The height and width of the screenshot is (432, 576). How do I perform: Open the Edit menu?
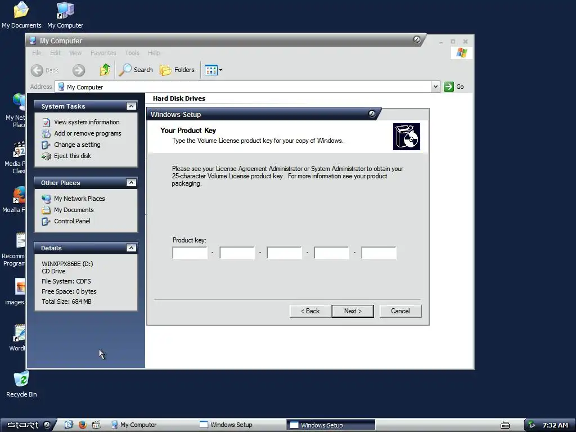(x=55, y=53)
